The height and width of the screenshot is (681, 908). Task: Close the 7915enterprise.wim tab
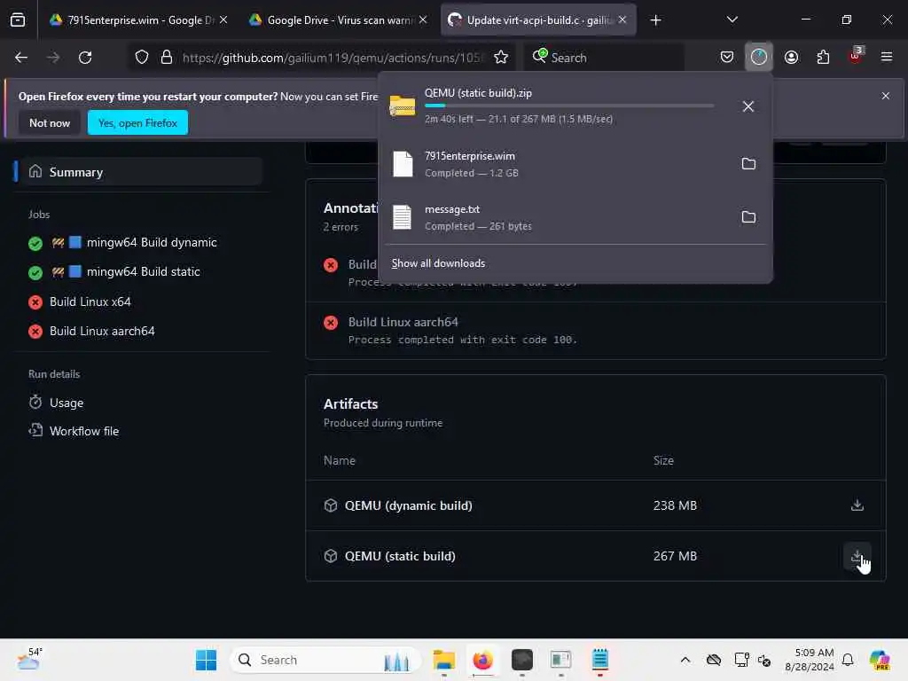pyautogui.click(x=223, y=20)
